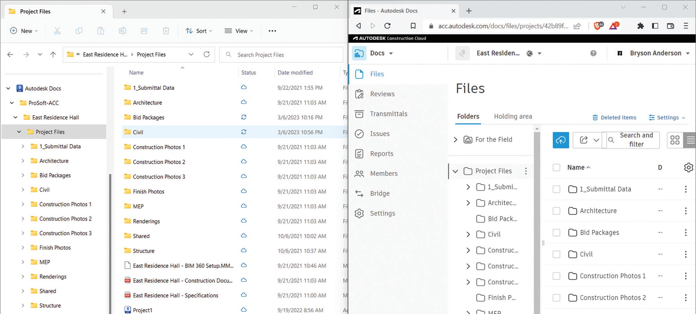Open Transmittals from the left navigation
The width and height of the screenshot is (696, 314).
tap(388, 114)
